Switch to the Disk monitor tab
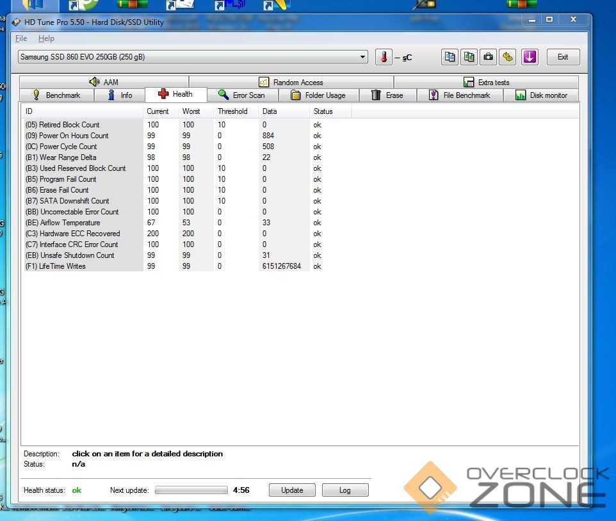 (x=541, y=95)
